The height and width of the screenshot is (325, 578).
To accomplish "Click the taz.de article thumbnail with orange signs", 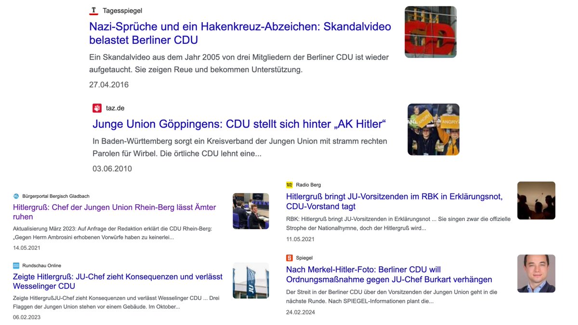I will pos(433,130).
